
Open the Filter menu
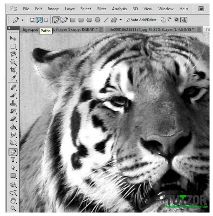click(x=102, y=9)
